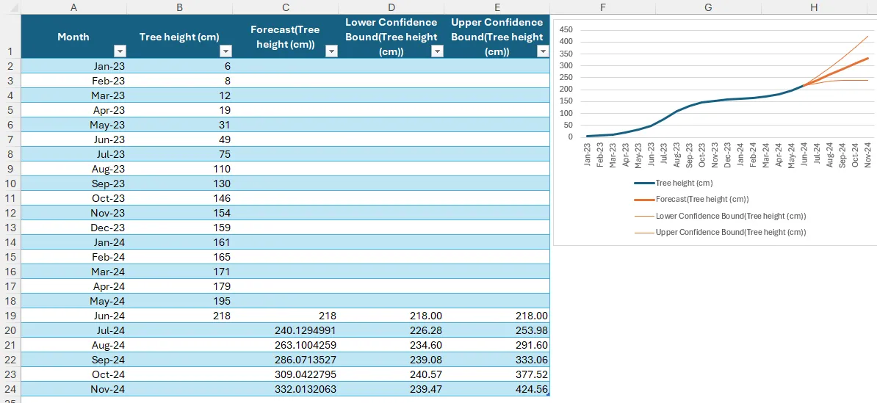This screenshot has width=877, height=403.
Task: Open the Forecast column filter dropdown
Action: (331, 51)
